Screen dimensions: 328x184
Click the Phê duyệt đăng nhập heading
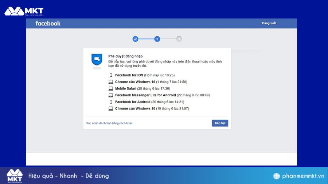125,56
